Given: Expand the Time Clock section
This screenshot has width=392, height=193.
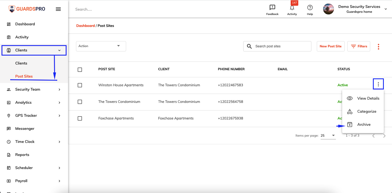Looking at the screenshot, I should 34,142.
